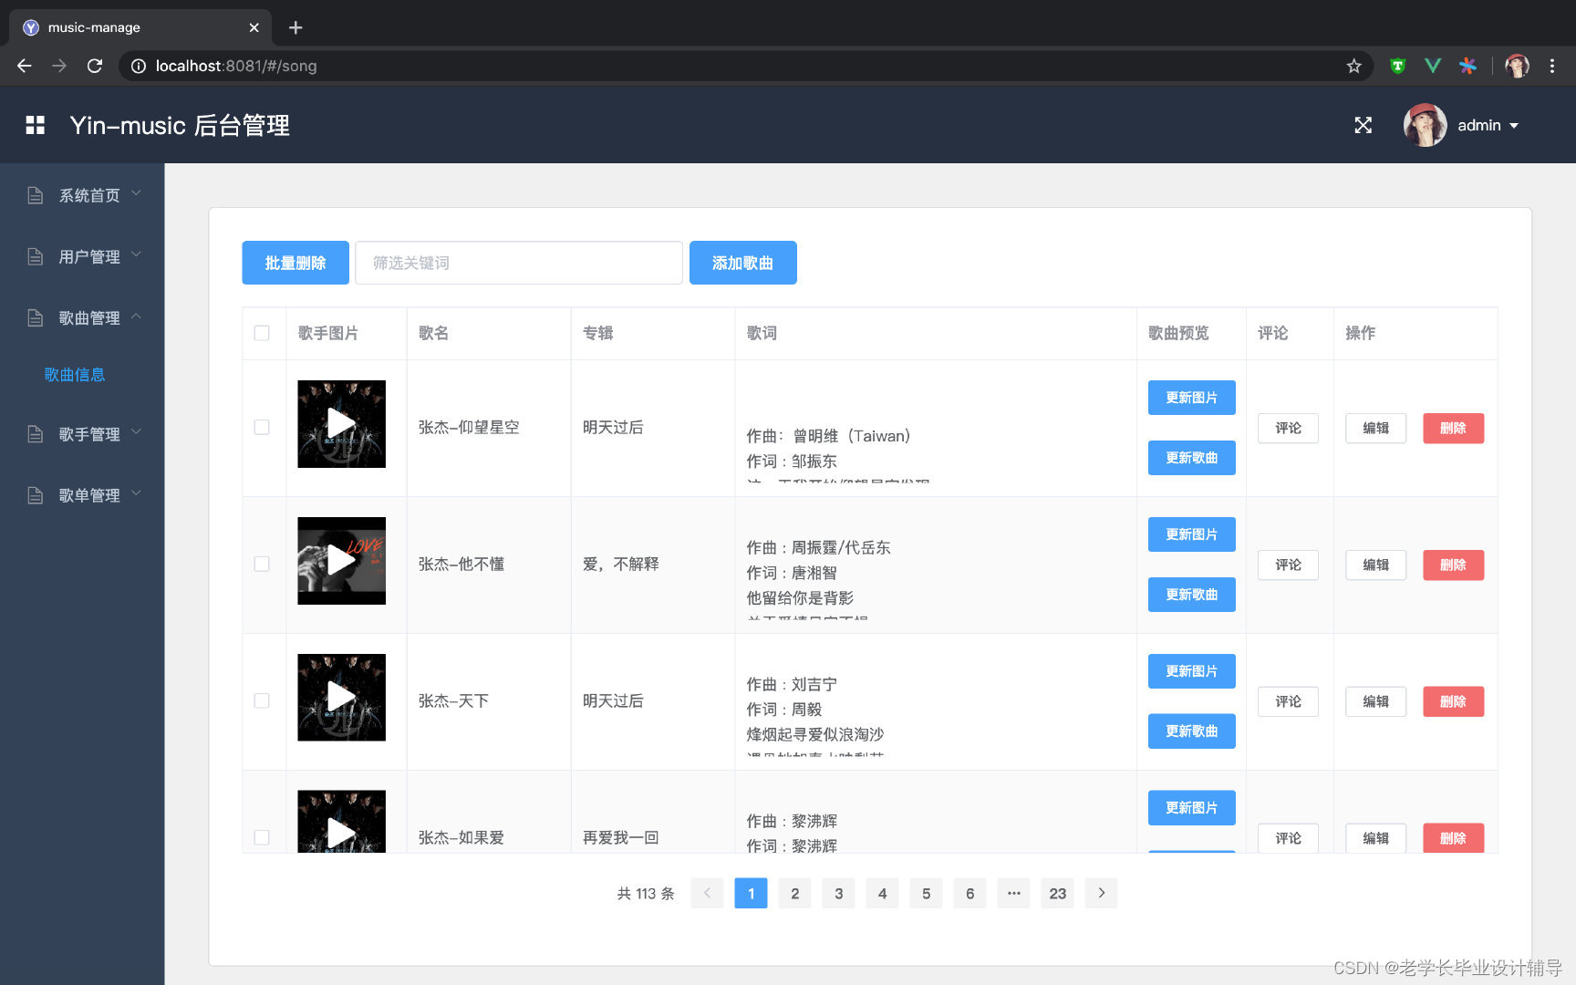The height and width of the screenshot is (985, 1576).
Task: Click the 添加歌曲 button
Action: coord(742,263)
